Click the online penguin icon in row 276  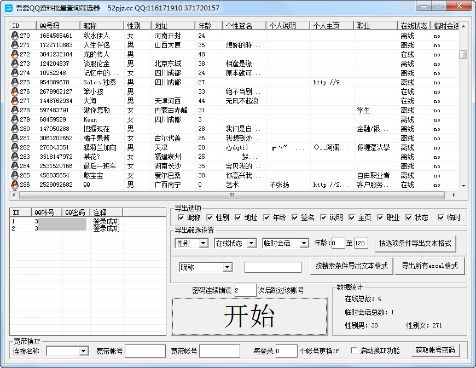(15, 91)
